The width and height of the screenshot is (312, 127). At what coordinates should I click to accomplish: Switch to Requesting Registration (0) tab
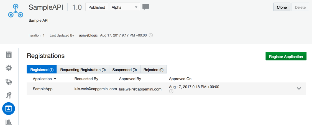coord(83,70)
